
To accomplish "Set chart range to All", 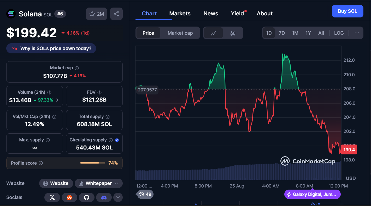I will tap(321, 33).
